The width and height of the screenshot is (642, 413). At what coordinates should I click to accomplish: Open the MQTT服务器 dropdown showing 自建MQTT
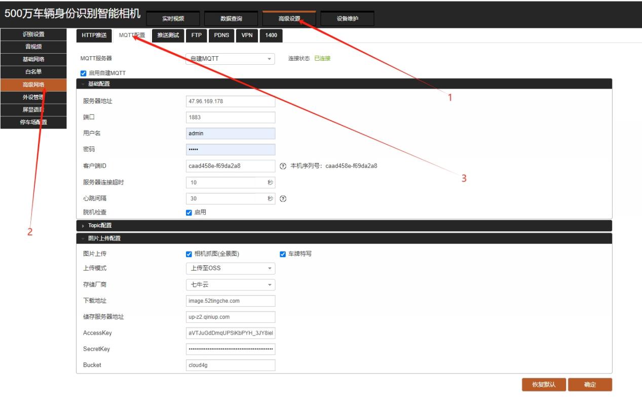point(231,59)
